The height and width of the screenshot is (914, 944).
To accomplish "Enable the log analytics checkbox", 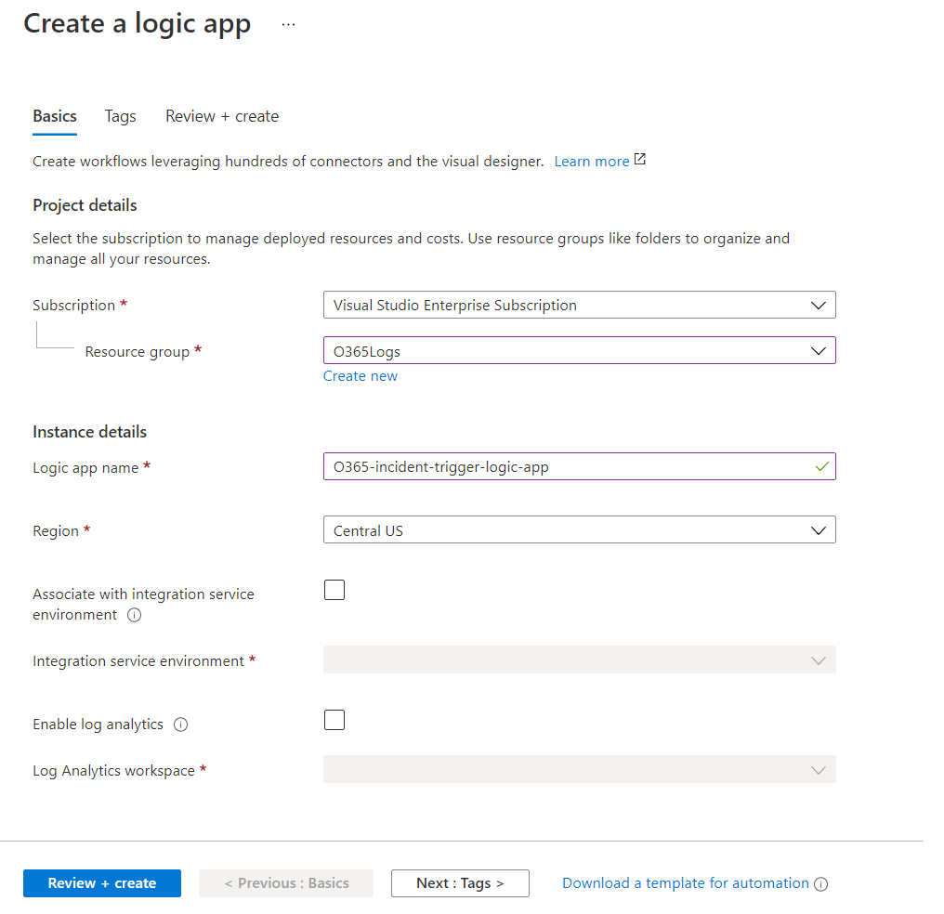I will tap(334, 720).
